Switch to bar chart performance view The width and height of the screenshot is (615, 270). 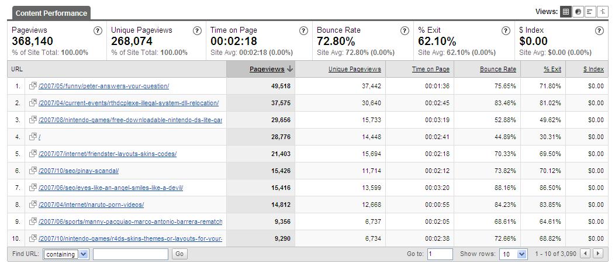tap(590, 12)
